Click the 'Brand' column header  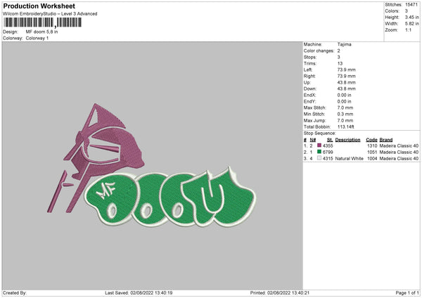tap(386, 140)
